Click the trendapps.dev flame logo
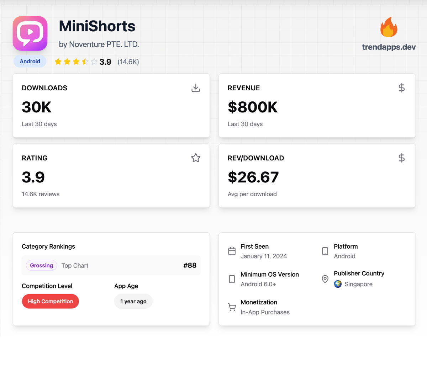This screenshot has height=377, width=427. pyautogui.click(x=389, y=27)
